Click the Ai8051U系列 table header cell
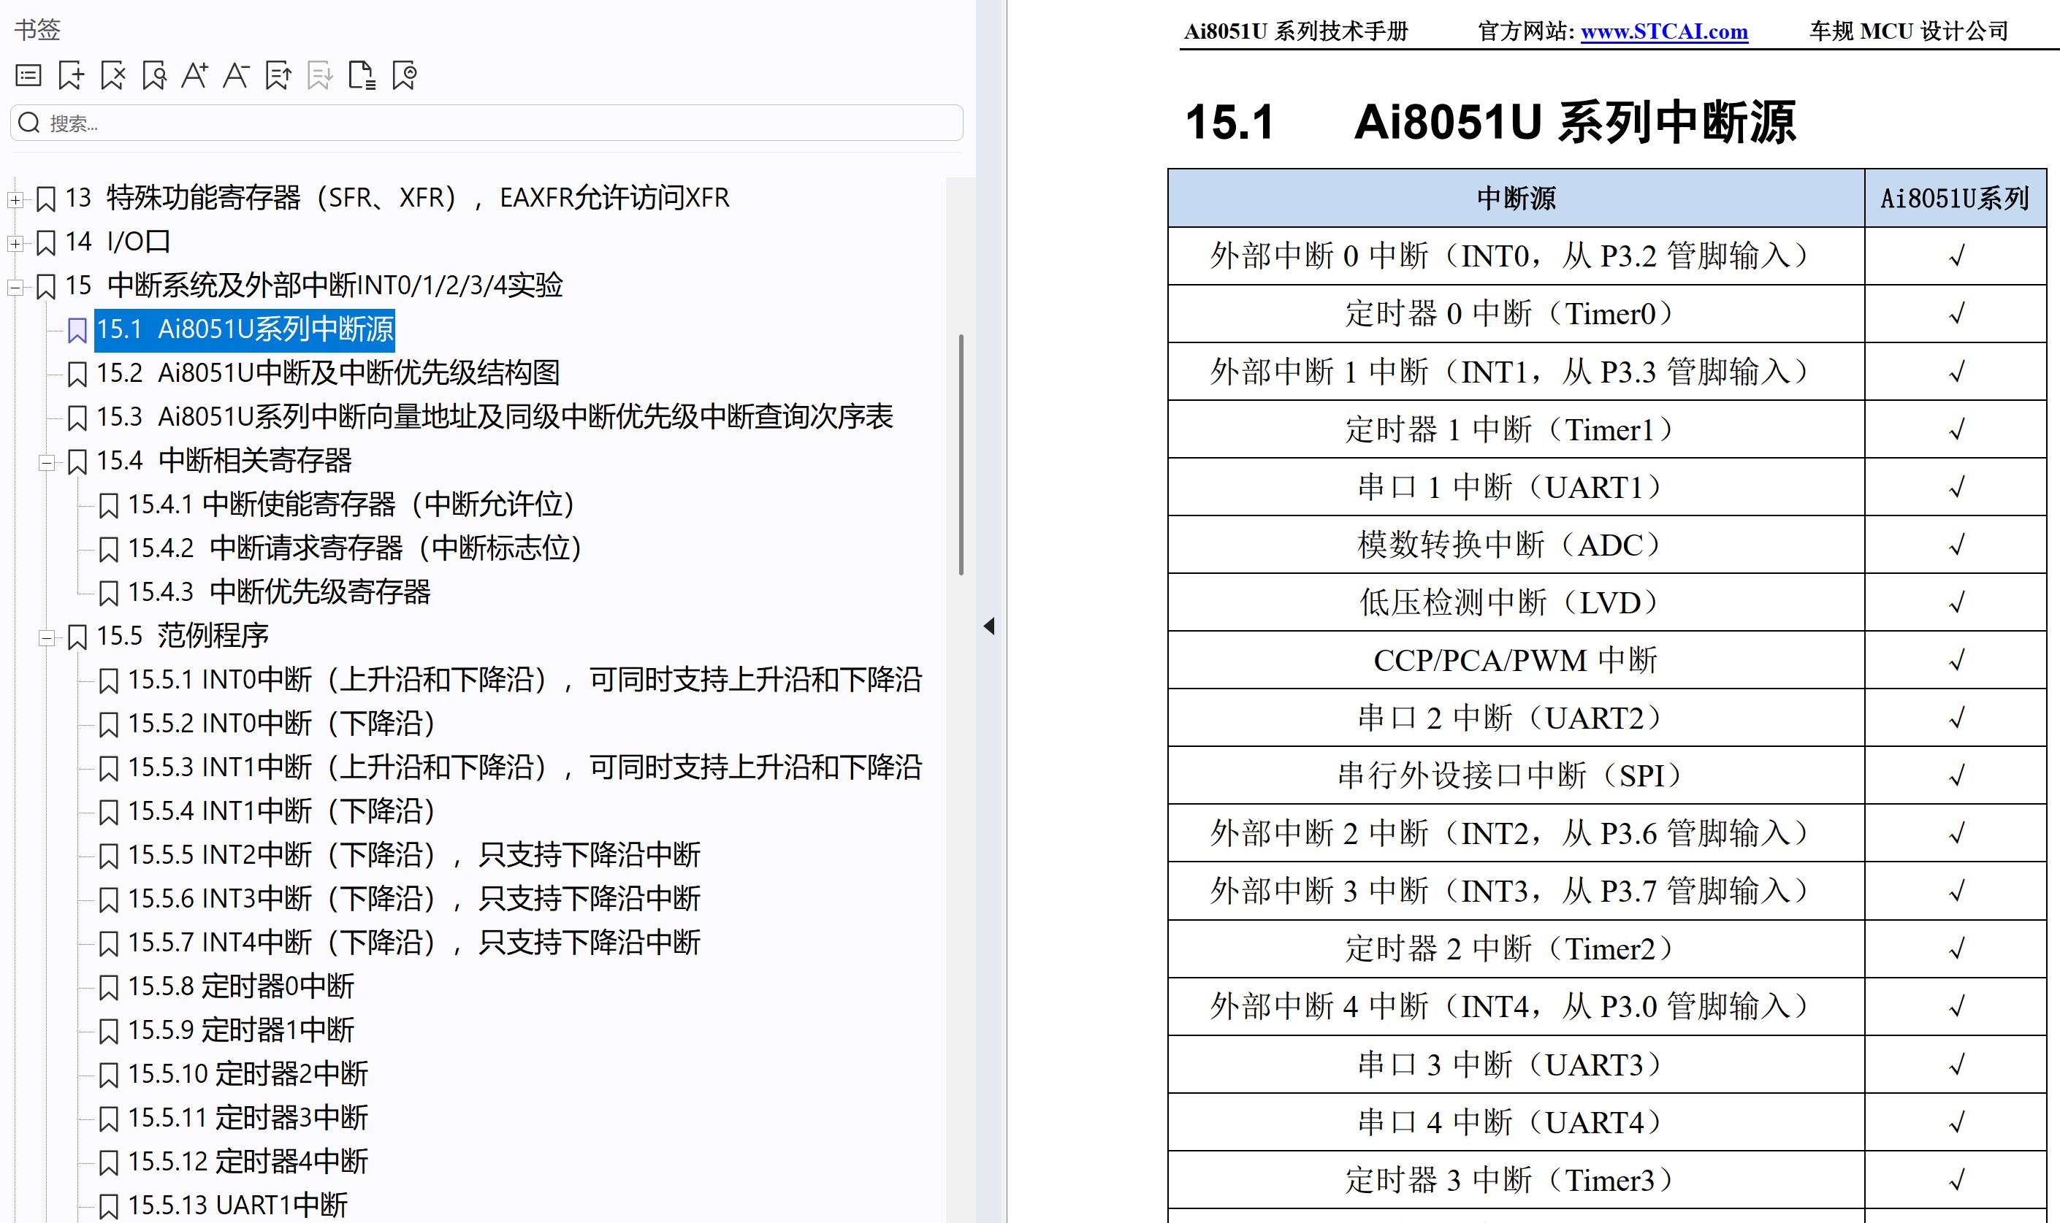 tap(1955, 198)
